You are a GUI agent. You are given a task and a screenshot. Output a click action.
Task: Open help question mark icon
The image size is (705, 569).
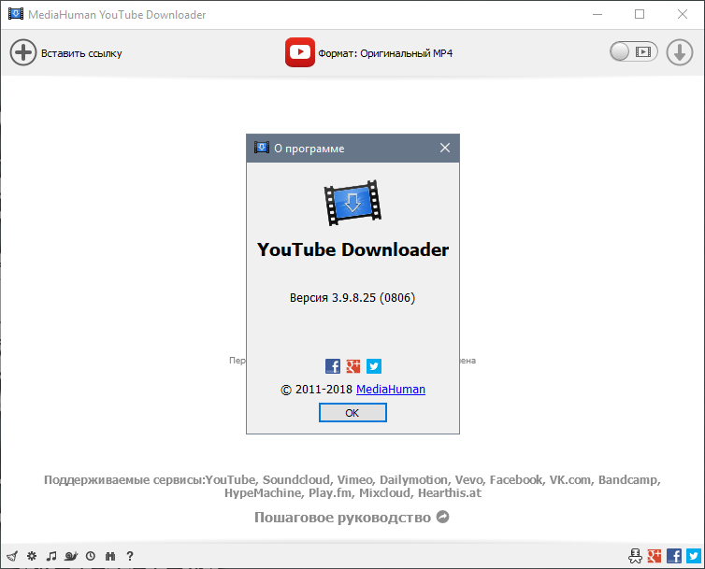(x=130, y=556)
